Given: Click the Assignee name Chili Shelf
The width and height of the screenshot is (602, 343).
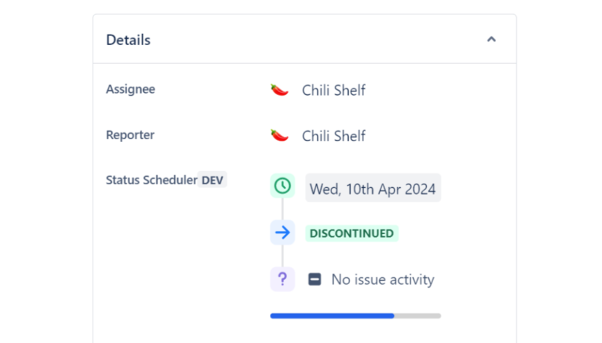Looking at the screenshot, I should [334, 90].
